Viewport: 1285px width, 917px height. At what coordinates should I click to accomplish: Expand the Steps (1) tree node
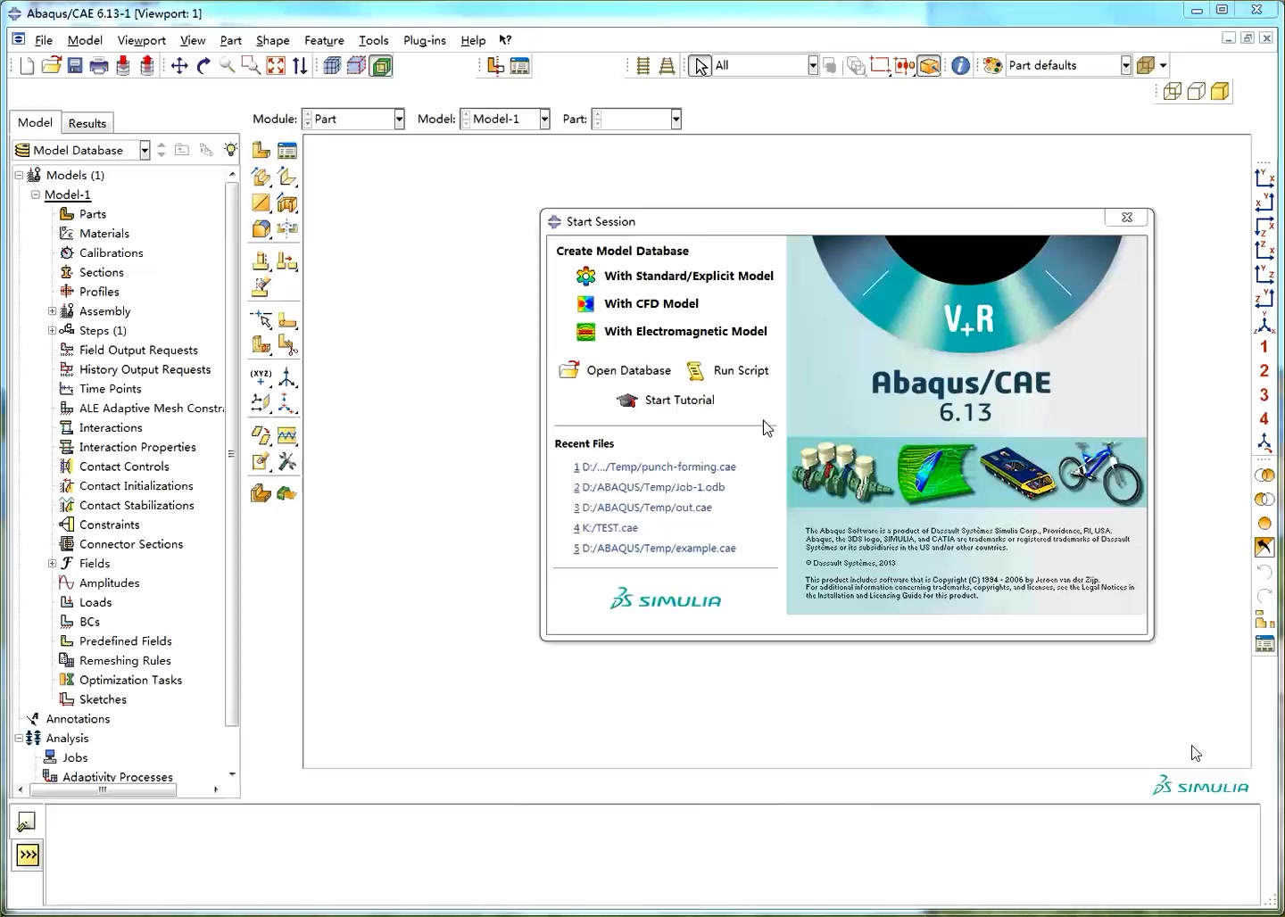52,331
